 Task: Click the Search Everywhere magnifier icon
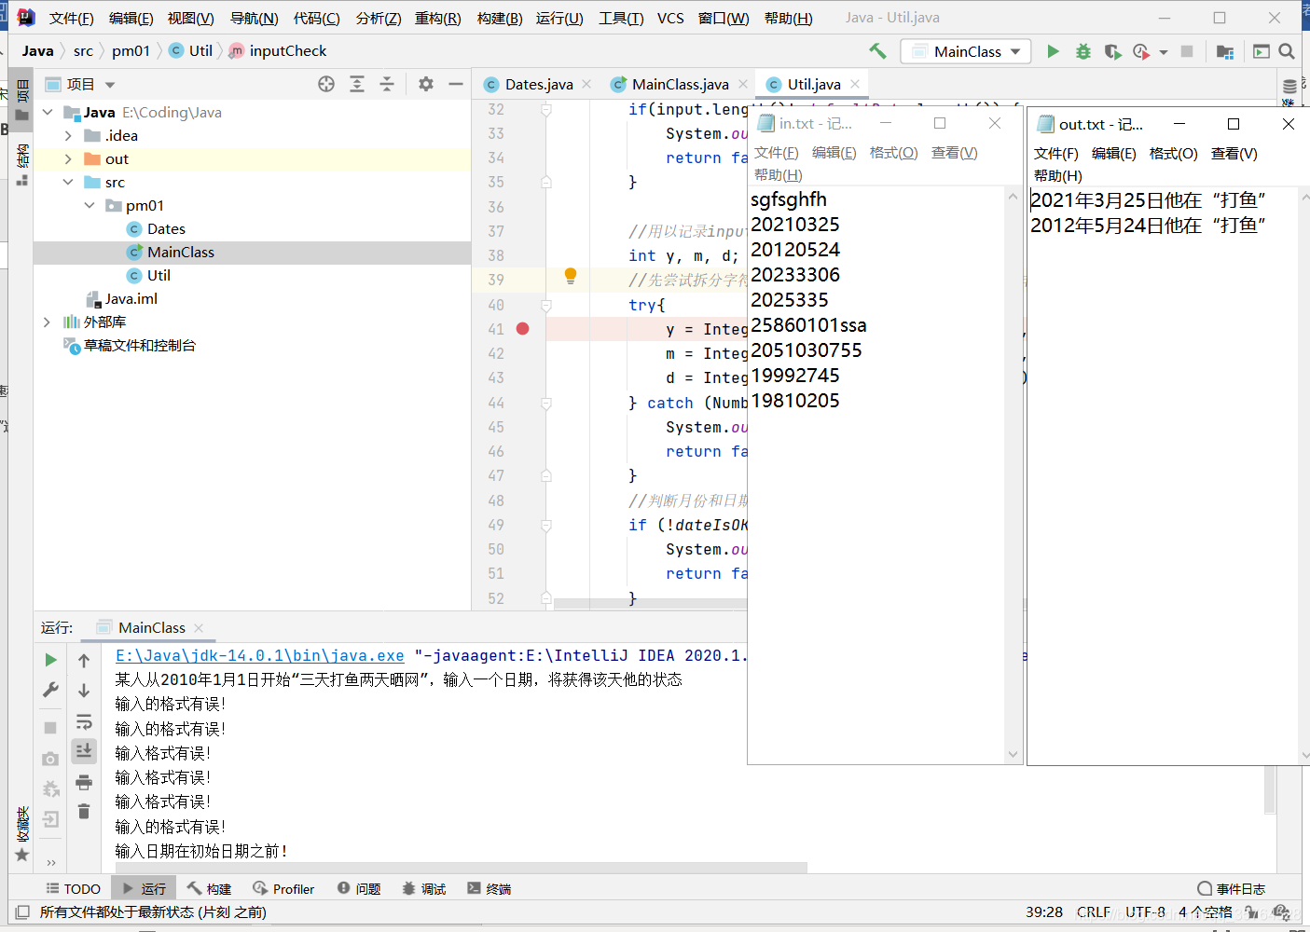pos(1287,51)
